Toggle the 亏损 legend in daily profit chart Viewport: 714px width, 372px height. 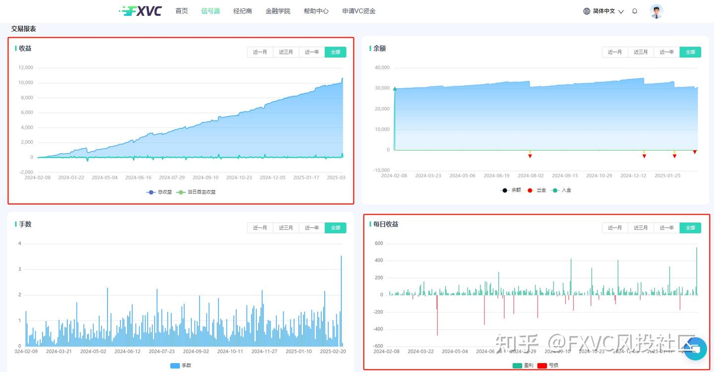pos(547,366)
